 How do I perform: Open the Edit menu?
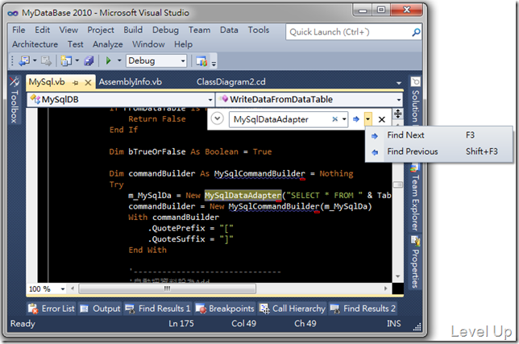[x=43, y=30]
